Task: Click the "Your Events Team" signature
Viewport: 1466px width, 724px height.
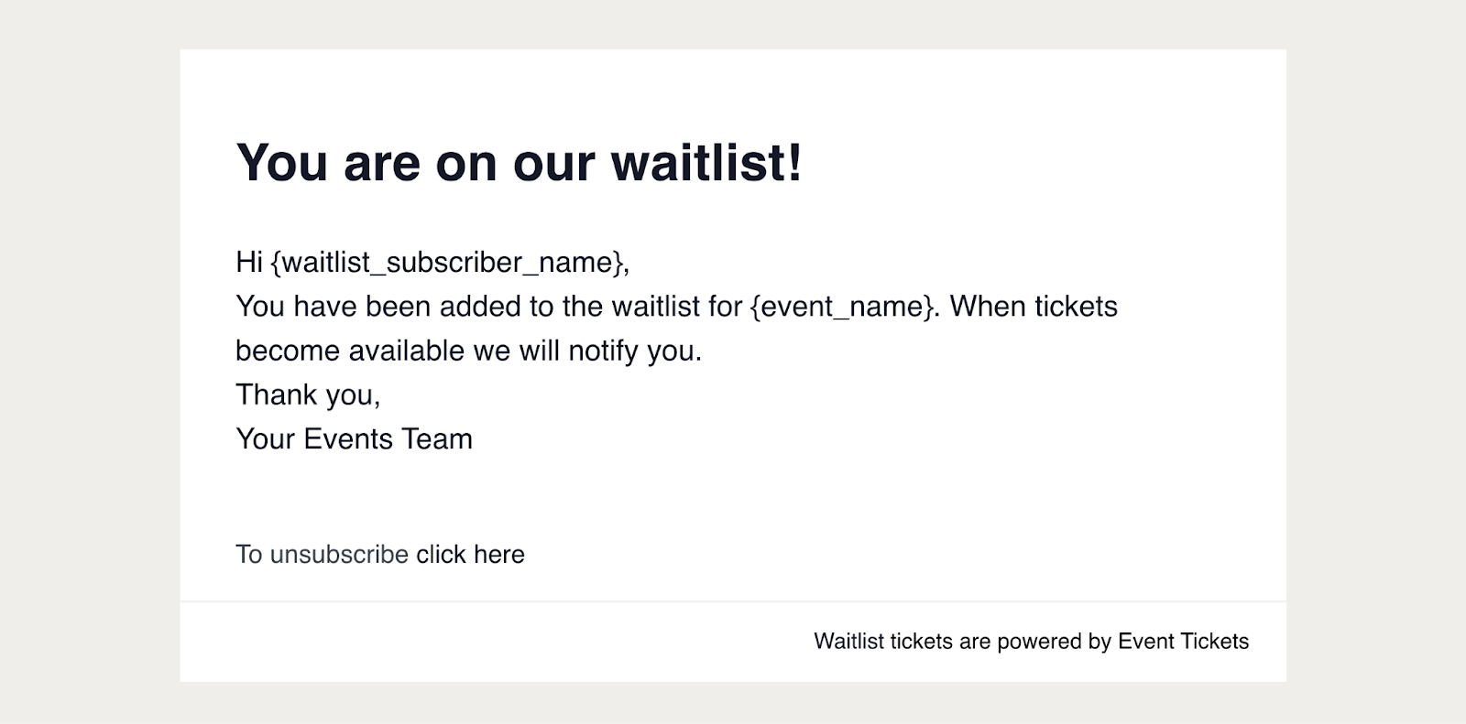Action: coord(354,439)
